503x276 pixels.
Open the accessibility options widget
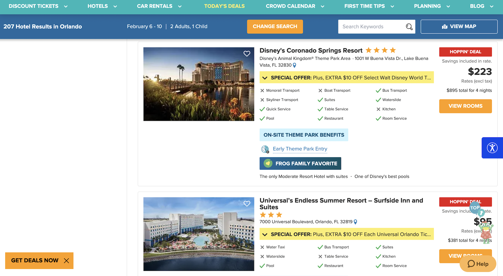492,148
